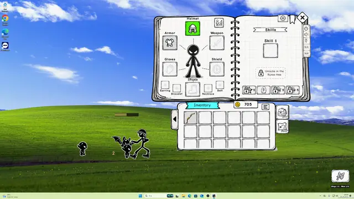Click the Bracelet accessory slot
The height and width of the screenshot is (199, 354).
point(176,88)
